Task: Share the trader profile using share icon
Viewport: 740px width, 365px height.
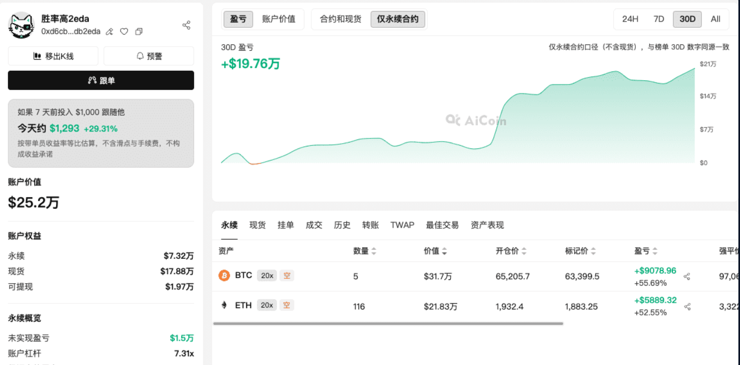Action: tap(187, 25)
